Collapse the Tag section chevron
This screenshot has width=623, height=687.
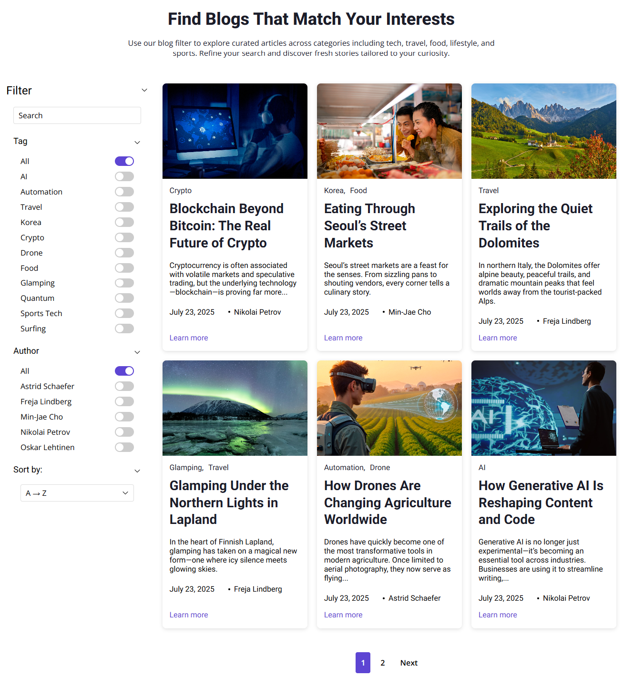pos(137,142)
